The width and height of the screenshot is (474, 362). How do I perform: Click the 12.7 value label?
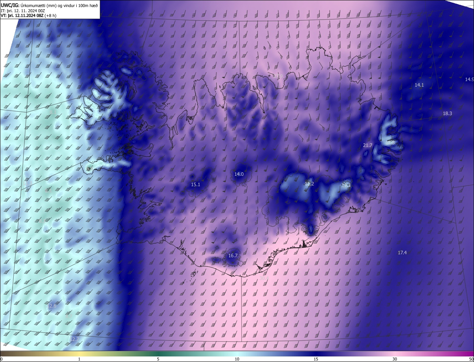[x=74, y=339]
